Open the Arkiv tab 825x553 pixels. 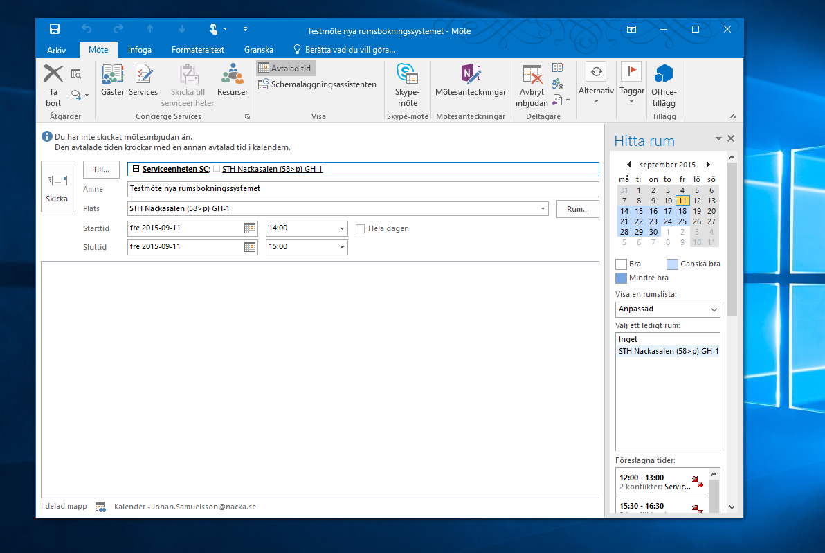pos(56,50)
